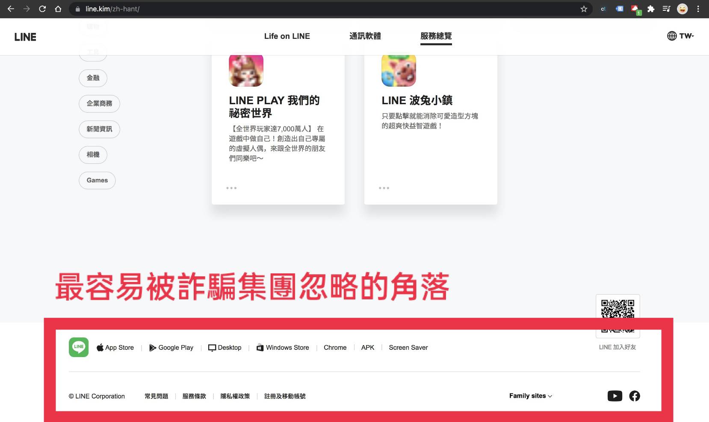The height and width of the screenshot is (422, 709).
Task: Click the LINE PLAY app thumbnail
Action: point(246,70)
